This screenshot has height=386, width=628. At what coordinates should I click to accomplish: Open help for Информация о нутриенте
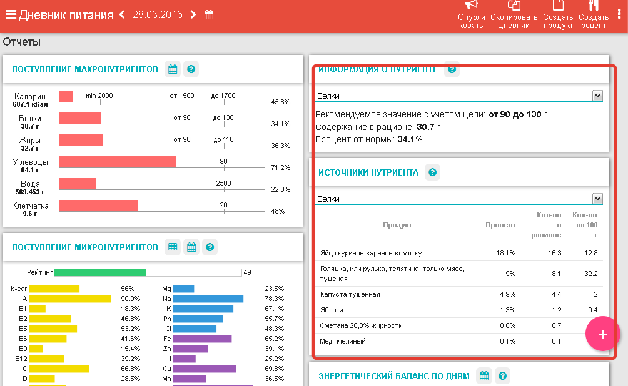452,69
